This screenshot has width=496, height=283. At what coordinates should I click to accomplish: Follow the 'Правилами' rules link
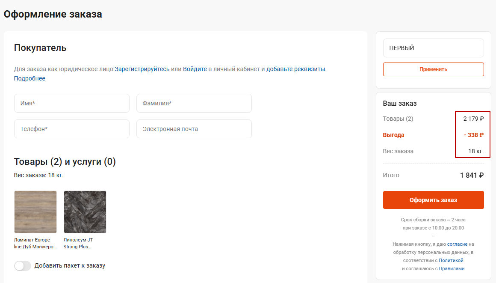(x=452, y=268)
